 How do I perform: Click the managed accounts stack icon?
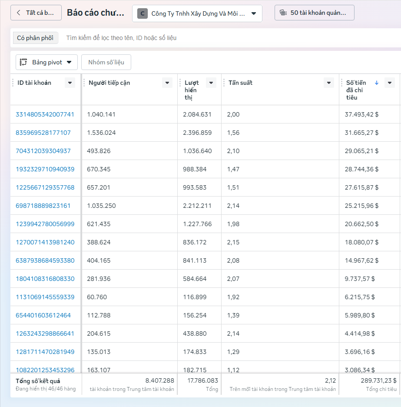(x=283, y=13)
